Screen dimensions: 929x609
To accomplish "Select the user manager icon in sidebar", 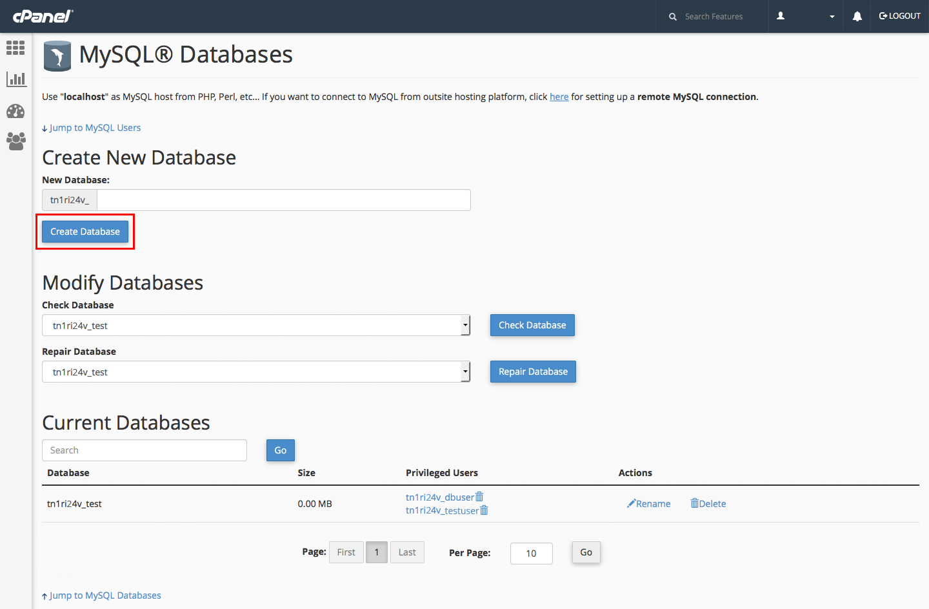I will tap(15, 141).
